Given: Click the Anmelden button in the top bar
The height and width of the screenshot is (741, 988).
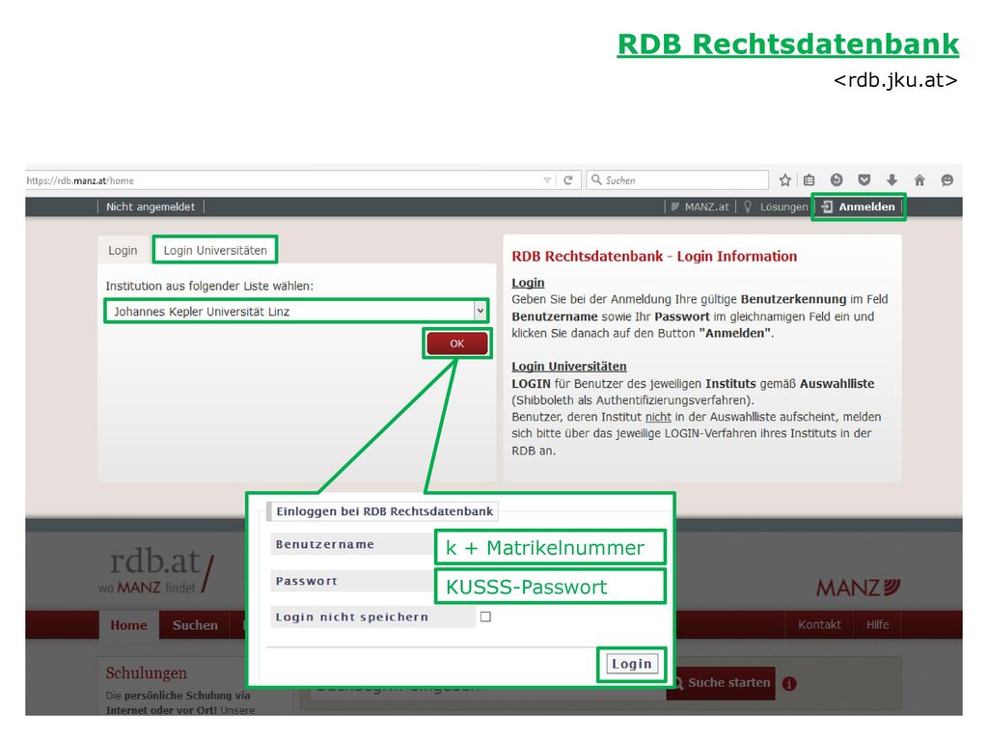Looking at the screenshot, I should pos(858,206).
